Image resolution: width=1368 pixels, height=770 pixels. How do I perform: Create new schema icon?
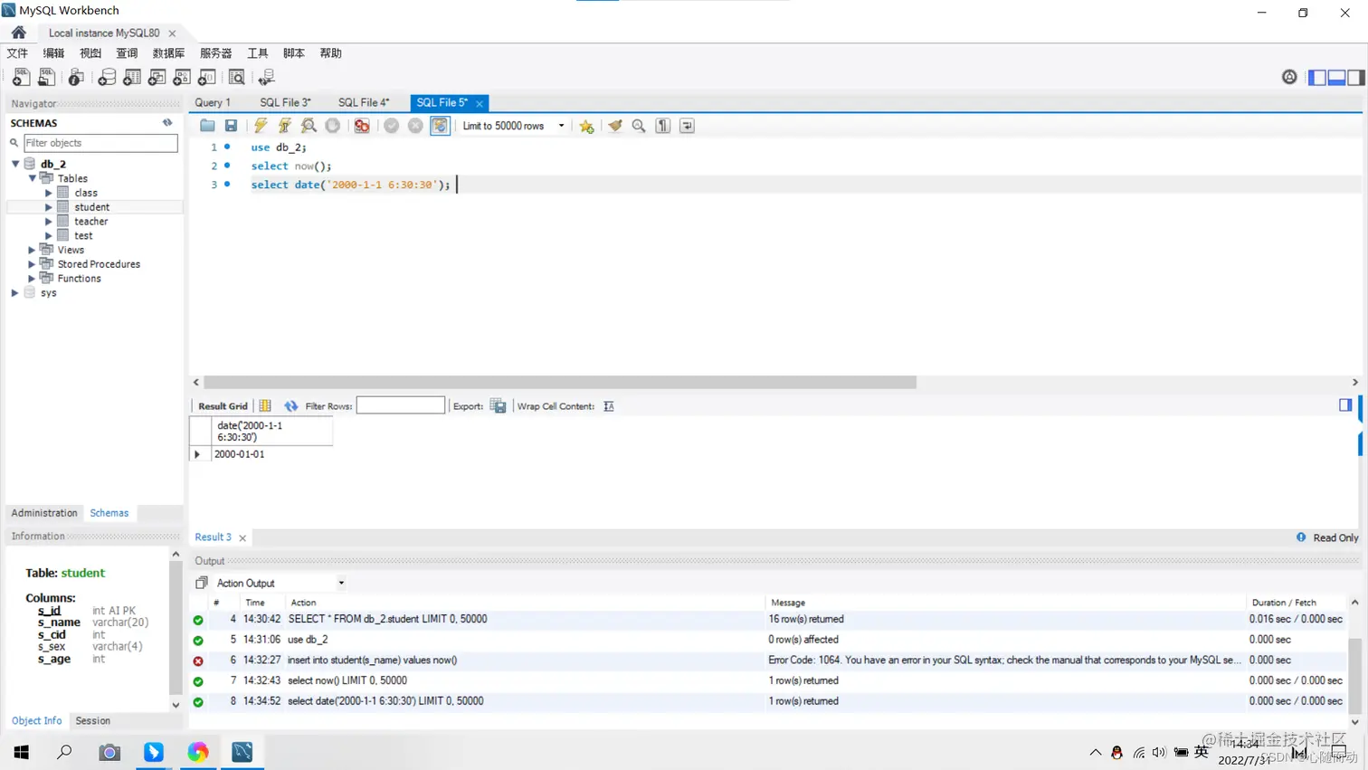click(107, 77)
